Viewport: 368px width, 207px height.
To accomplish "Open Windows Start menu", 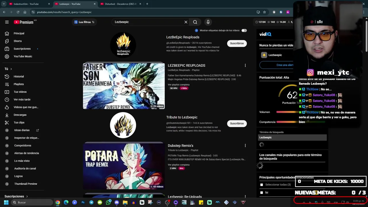I will coord(6,202).
